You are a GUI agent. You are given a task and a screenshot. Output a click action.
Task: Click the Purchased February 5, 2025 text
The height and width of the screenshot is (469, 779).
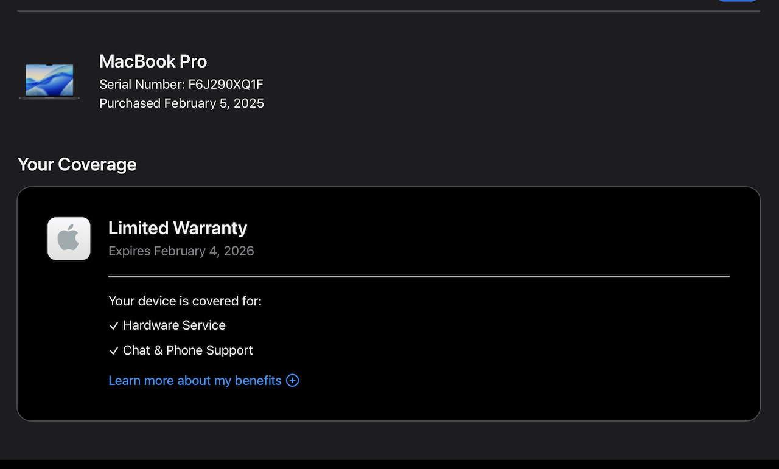(x=181, y=103)
